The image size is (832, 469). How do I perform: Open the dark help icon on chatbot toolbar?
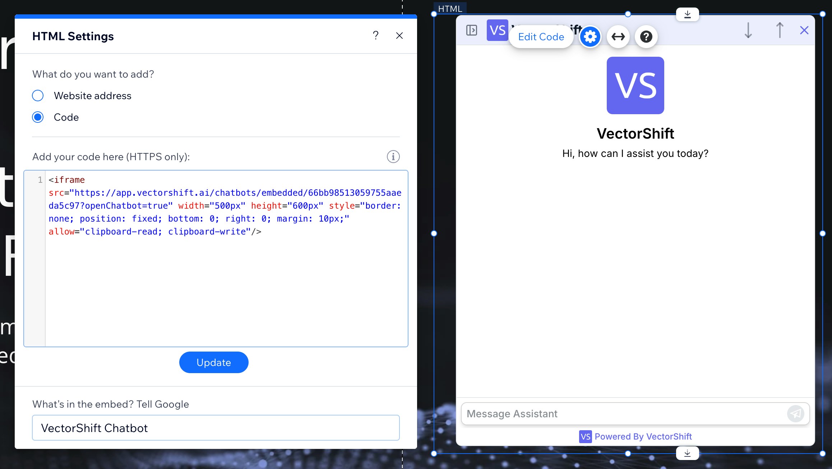click(x=646, y=36)
